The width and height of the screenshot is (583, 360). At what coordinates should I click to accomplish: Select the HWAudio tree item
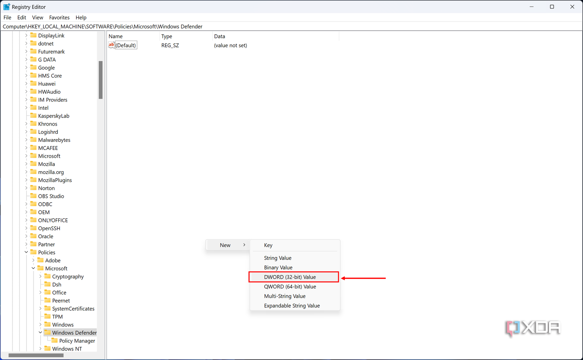[49, 92]
